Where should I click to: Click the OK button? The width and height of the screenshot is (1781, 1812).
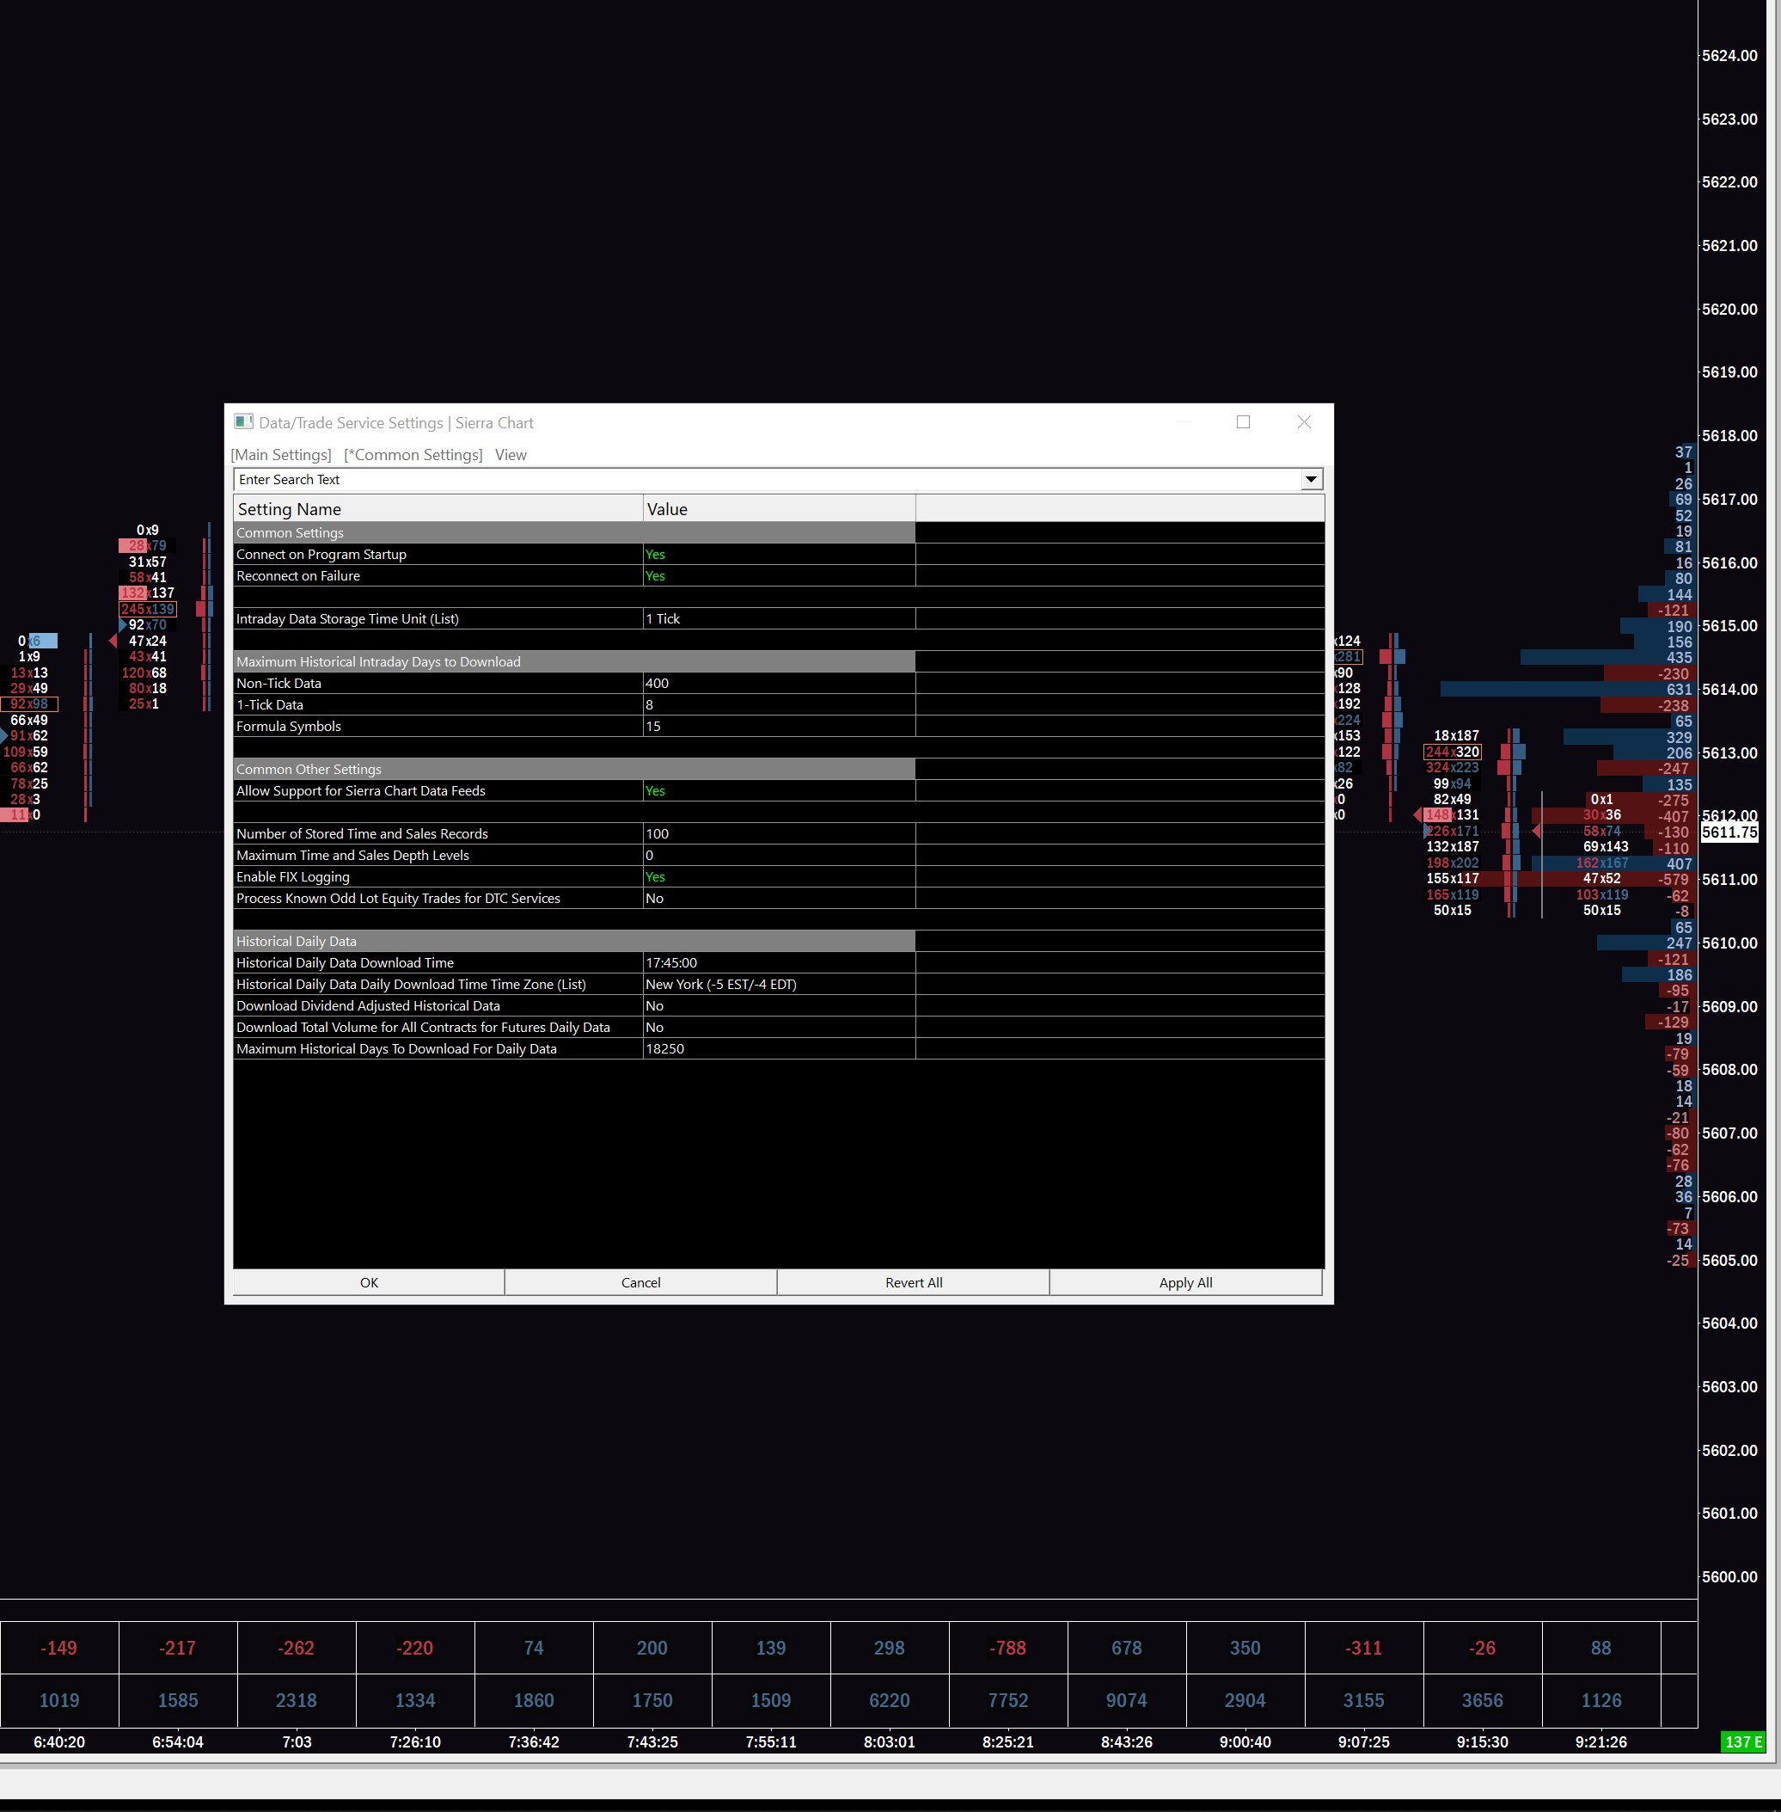[369, 1282]
